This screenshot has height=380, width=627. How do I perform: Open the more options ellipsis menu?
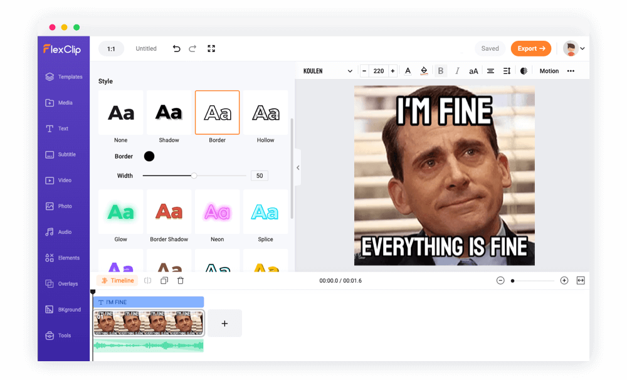coord(569,70)
